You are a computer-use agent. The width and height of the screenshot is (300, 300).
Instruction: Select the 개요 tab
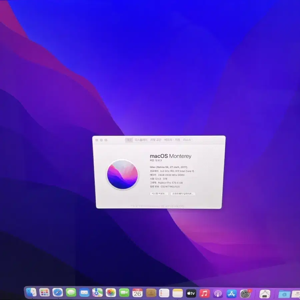(129, 140)
